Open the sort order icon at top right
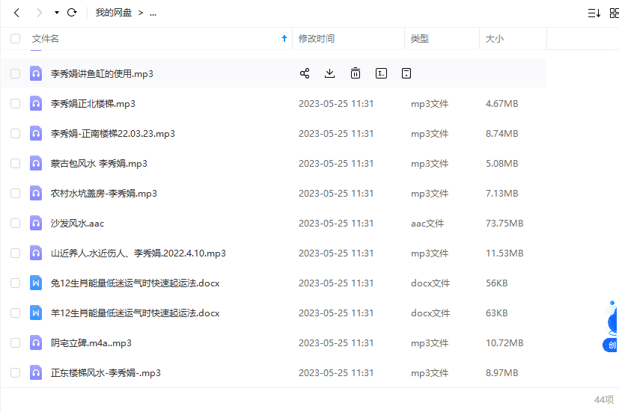Screen dimensions: 619x412 [x=594, y=13]
